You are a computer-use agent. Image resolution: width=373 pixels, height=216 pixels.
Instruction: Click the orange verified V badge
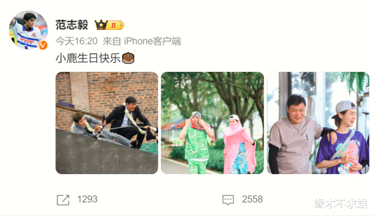tap(43, 45)
